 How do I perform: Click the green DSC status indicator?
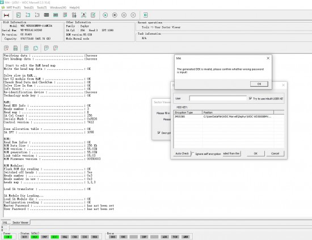pos(54,237)
